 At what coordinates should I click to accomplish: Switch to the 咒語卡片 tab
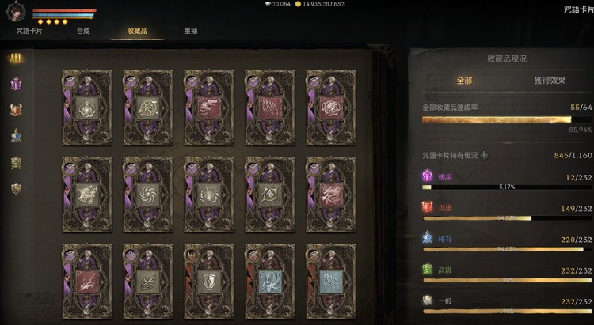(29, 31)
